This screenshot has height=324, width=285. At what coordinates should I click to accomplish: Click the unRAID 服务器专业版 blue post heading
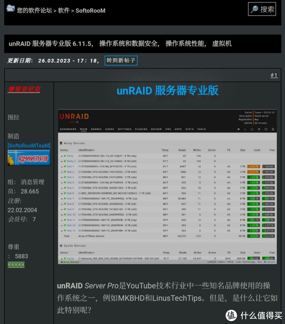[x=167, y=90]
